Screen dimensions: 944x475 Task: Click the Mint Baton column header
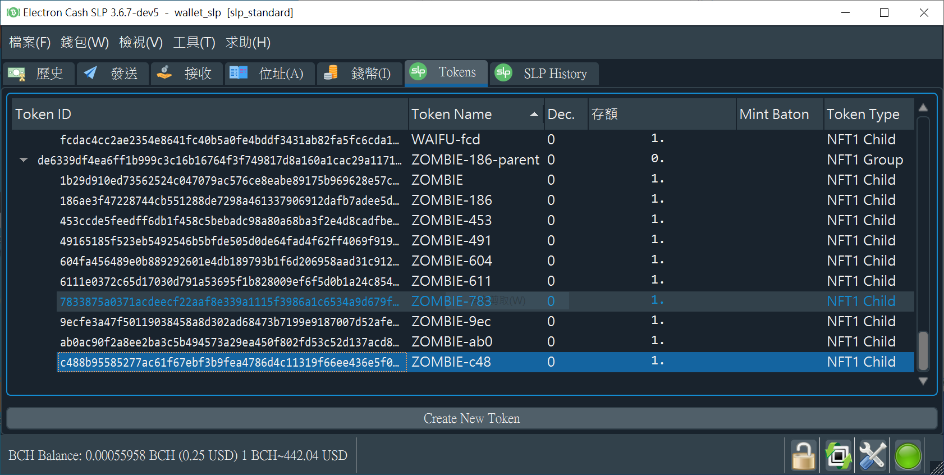pos(780,114)
